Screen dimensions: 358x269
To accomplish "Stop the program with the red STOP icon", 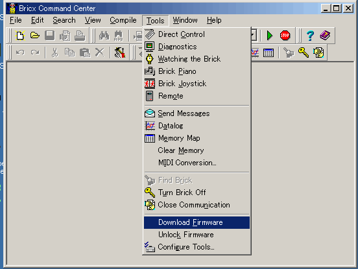I will 285,36.
